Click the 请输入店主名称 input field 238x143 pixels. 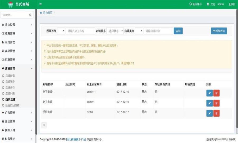coord(80,31)
